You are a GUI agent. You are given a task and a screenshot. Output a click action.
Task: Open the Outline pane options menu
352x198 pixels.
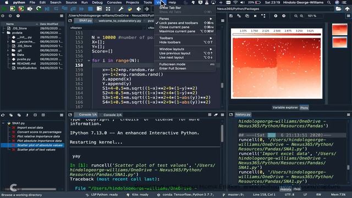pyautogui.click(x=62, y=115)
